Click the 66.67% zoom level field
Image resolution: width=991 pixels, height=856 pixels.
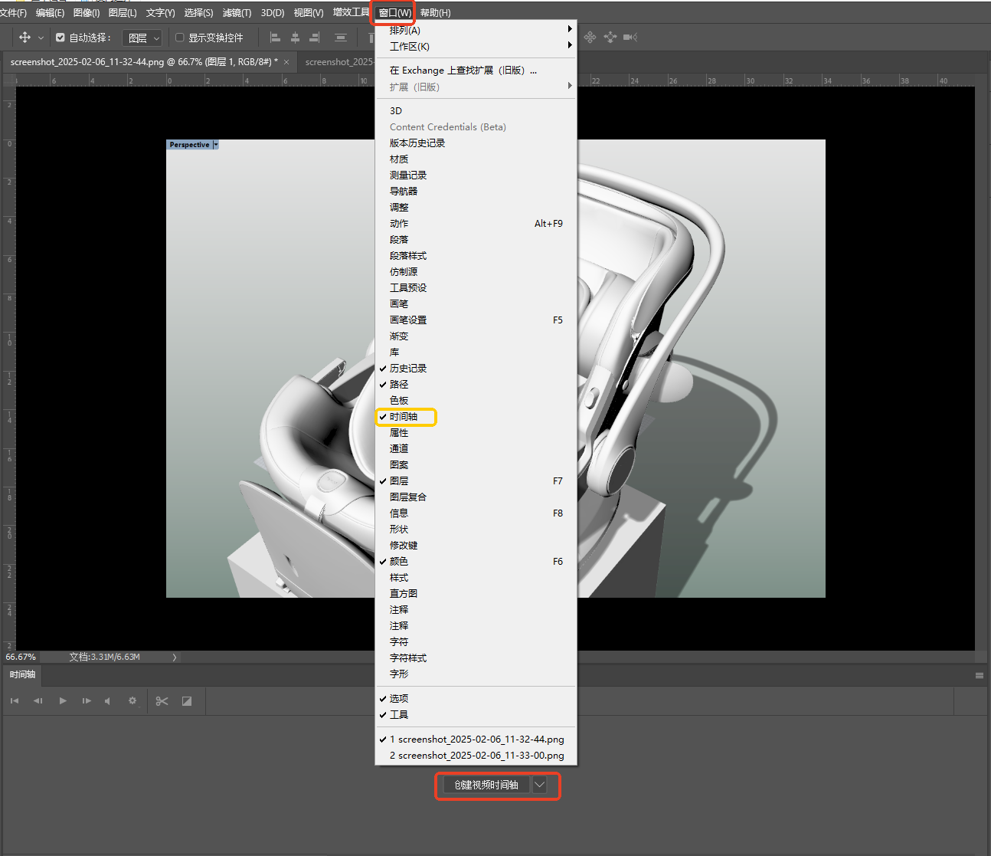(x=21, y=657)
